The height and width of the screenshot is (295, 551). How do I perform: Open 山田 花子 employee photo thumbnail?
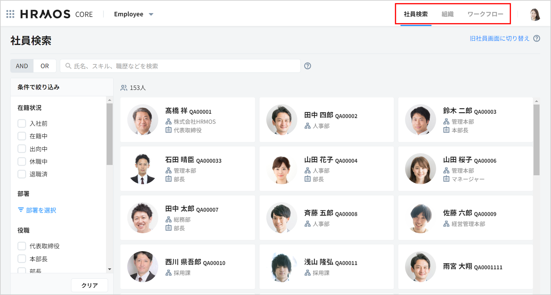(x=281, y=169)
